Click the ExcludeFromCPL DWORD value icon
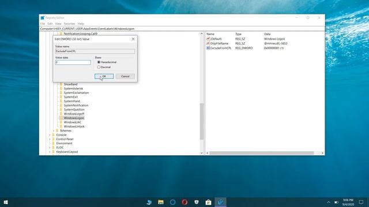This screenshot has height=207, width=369. click(x=208, y=48)
